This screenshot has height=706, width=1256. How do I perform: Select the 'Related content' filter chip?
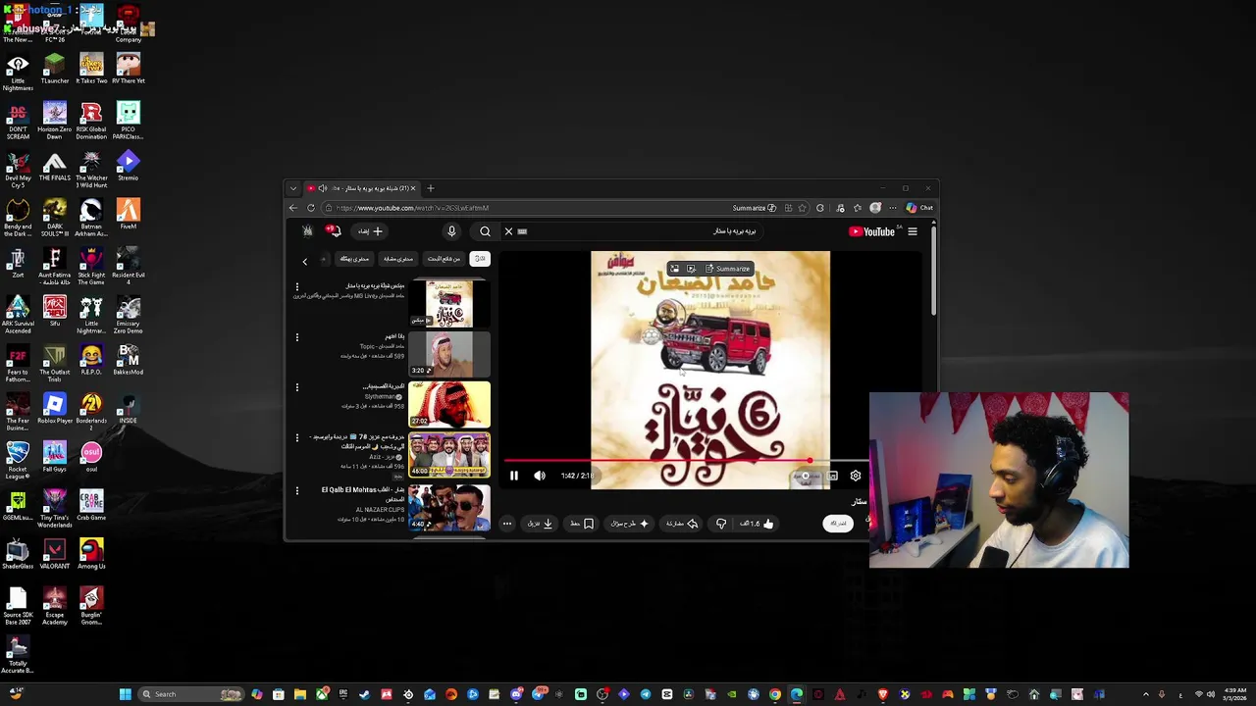click(397, 259)
